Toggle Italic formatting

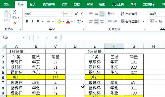click(32, 22)
